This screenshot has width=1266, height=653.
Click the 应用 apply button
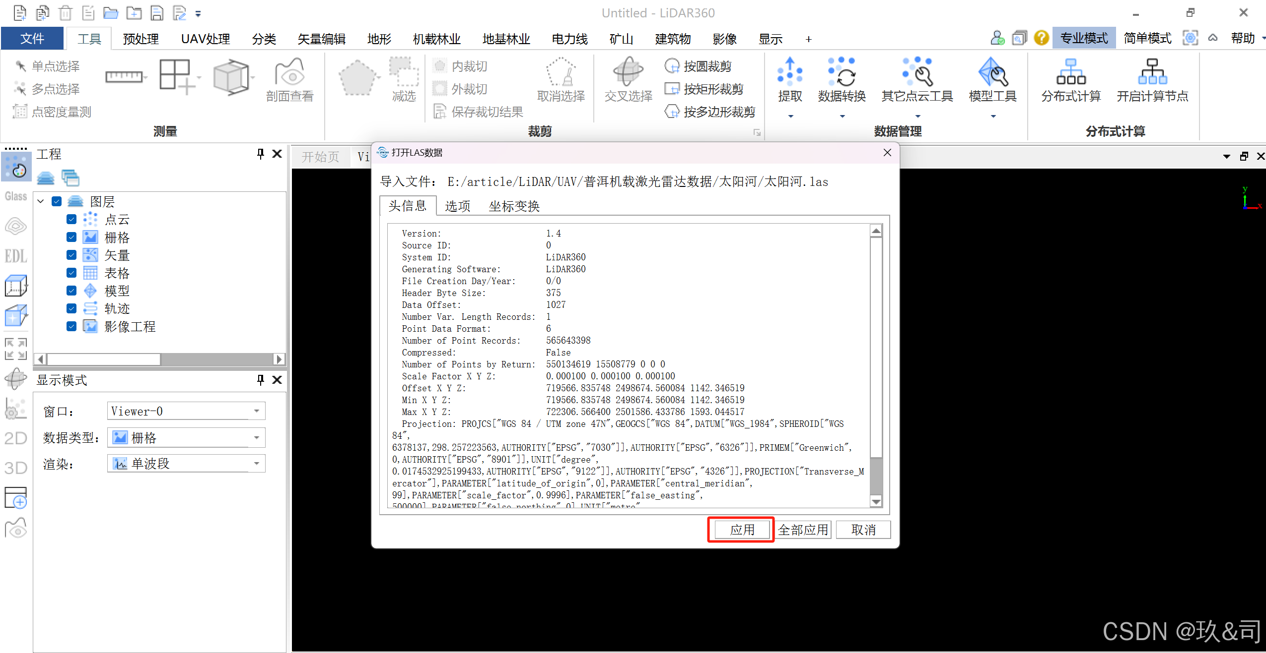742,530
